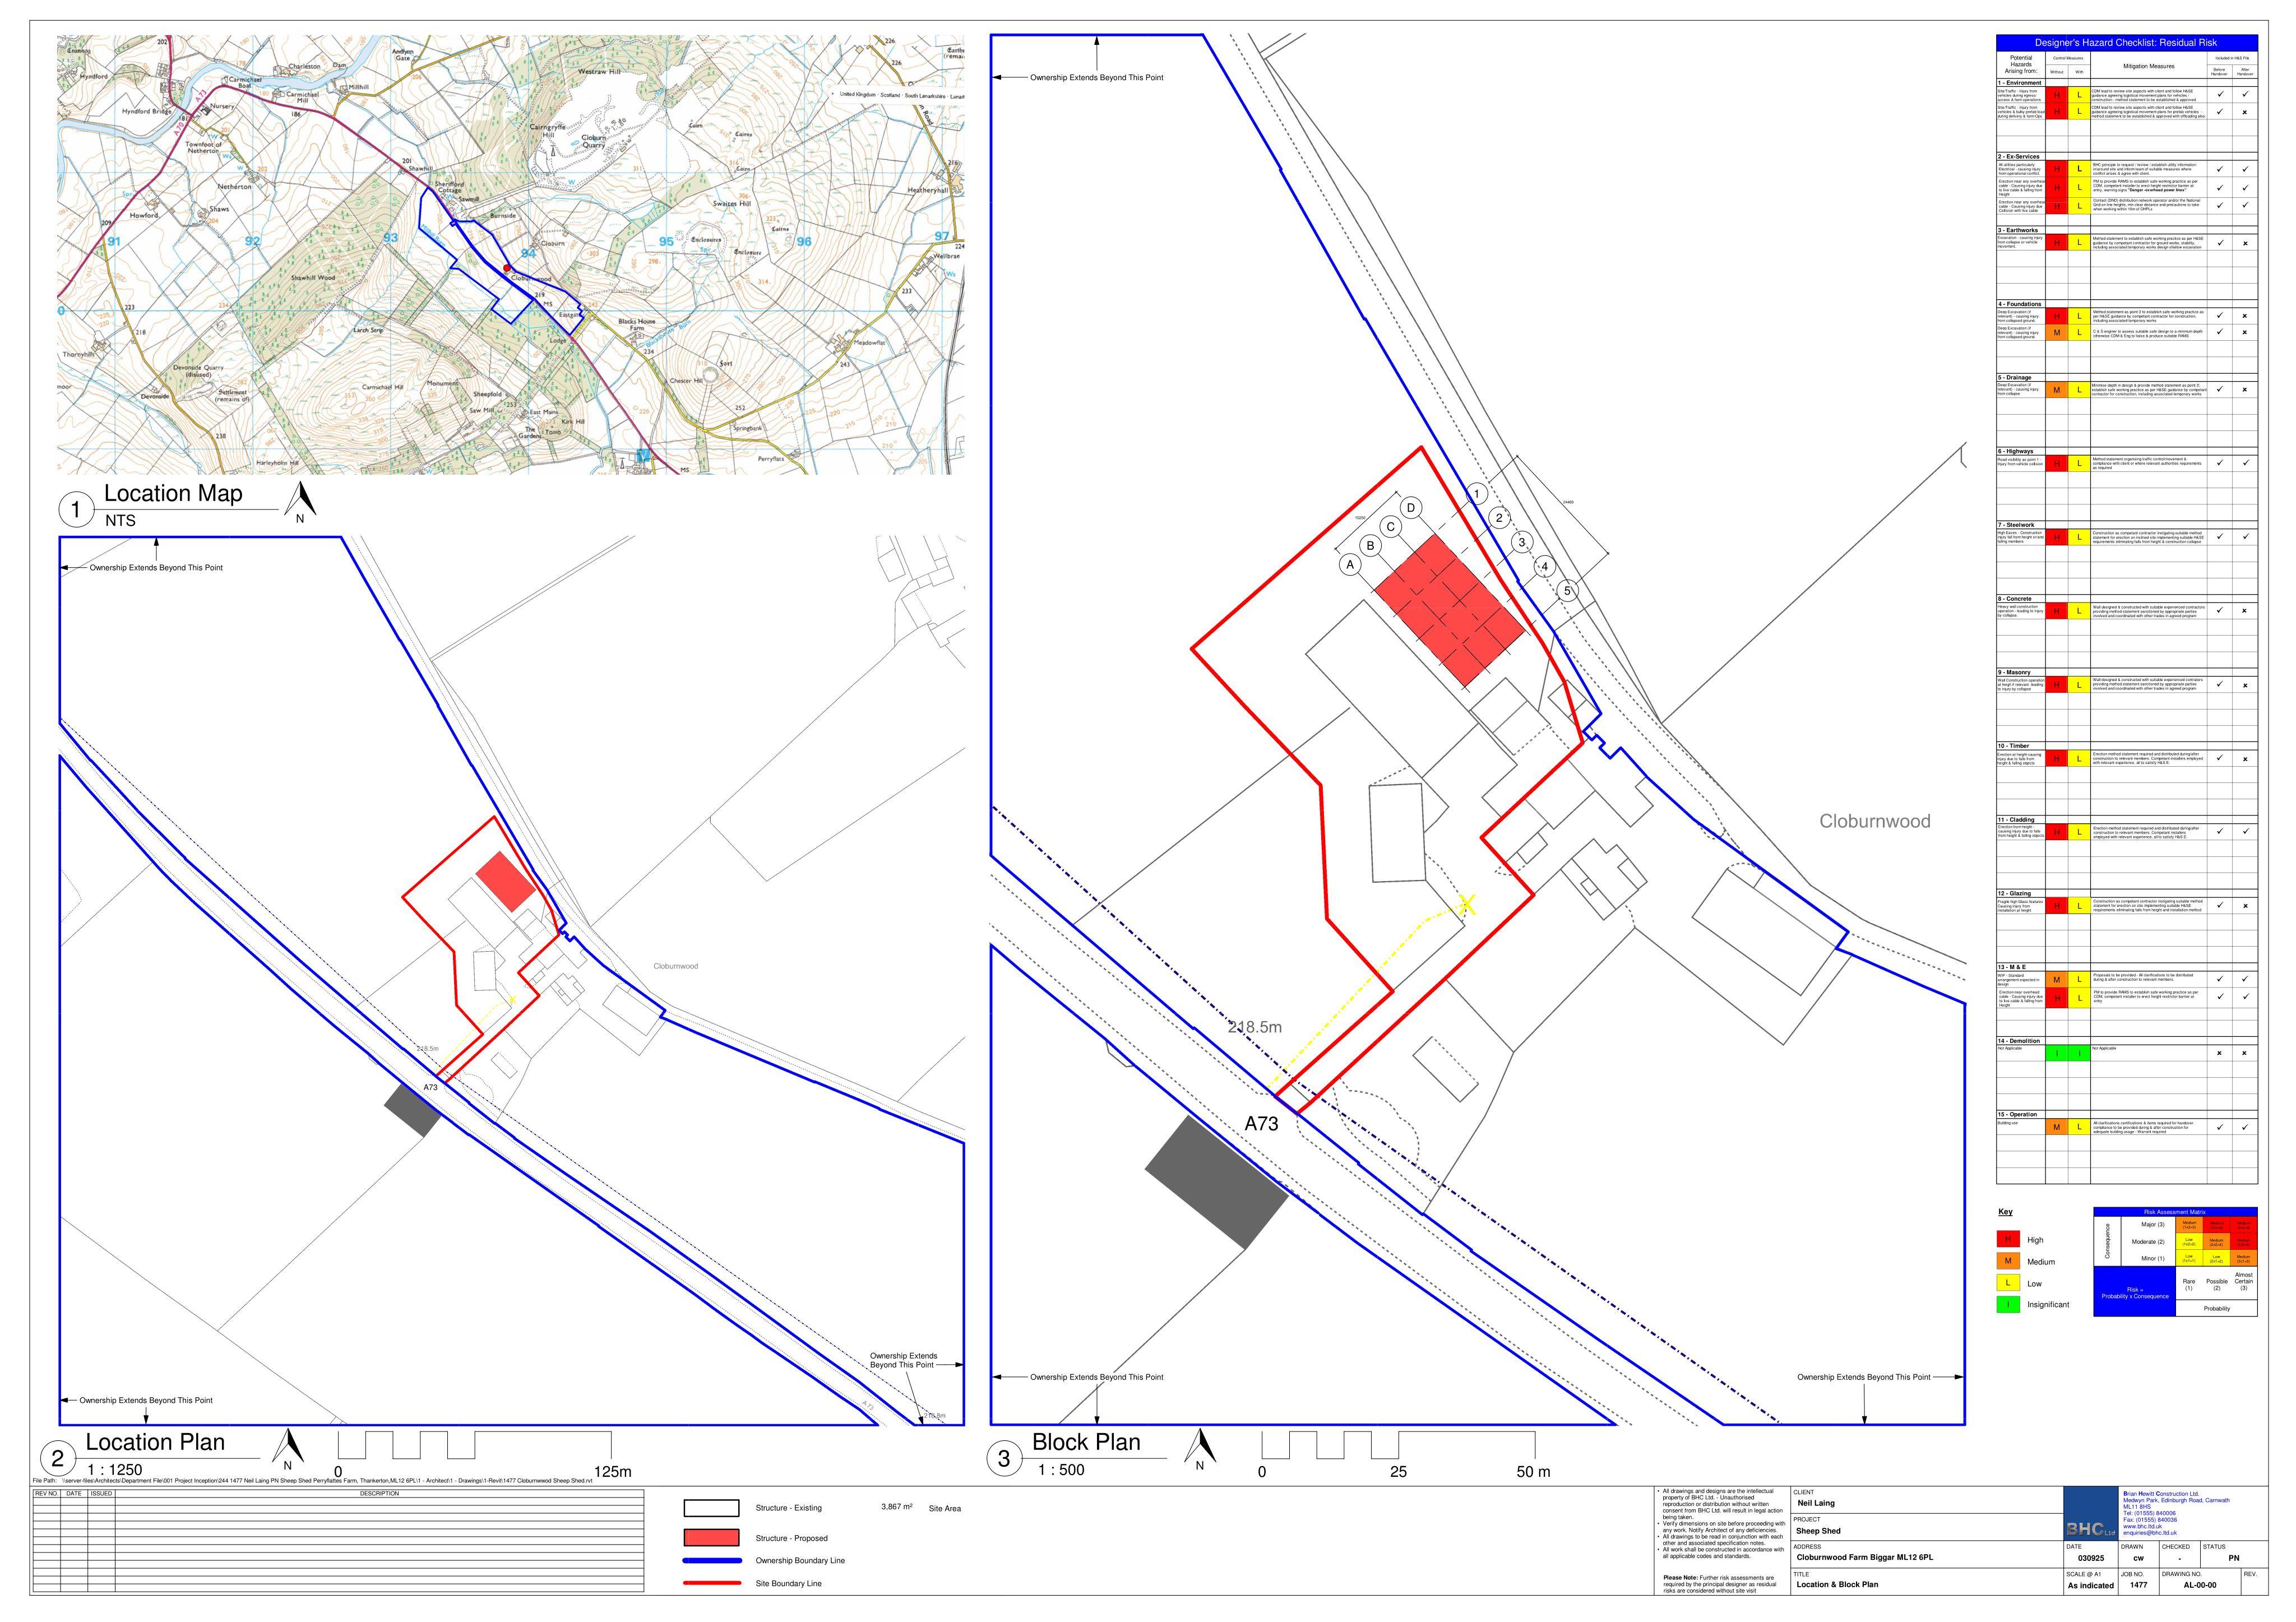
Task: Click the view number 3 circle beside Block Plan
Action: pos(1004,1459)
